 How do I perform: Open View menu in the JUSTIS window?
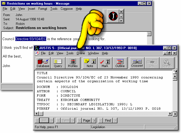(60, 53)
